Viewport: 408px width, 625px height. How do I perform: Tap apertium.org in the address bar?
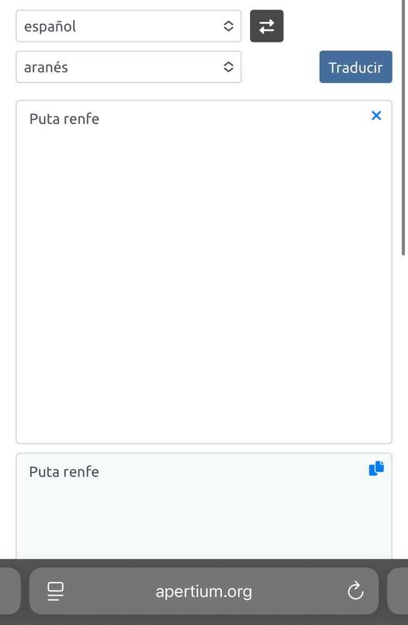204,591
